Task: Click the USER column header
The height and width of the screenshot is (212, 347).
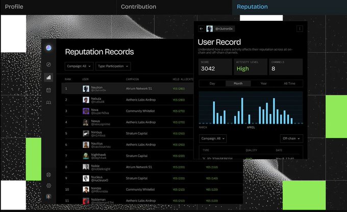Action: coord(85,79)
